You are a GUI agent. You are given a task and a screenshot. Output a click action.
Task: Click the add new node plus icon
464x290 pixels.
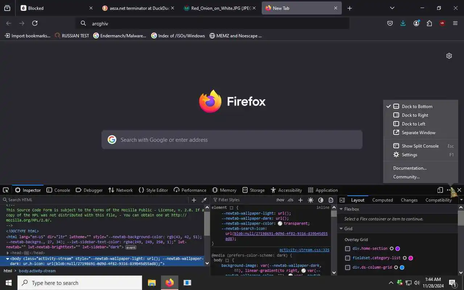tap(194, 200)
